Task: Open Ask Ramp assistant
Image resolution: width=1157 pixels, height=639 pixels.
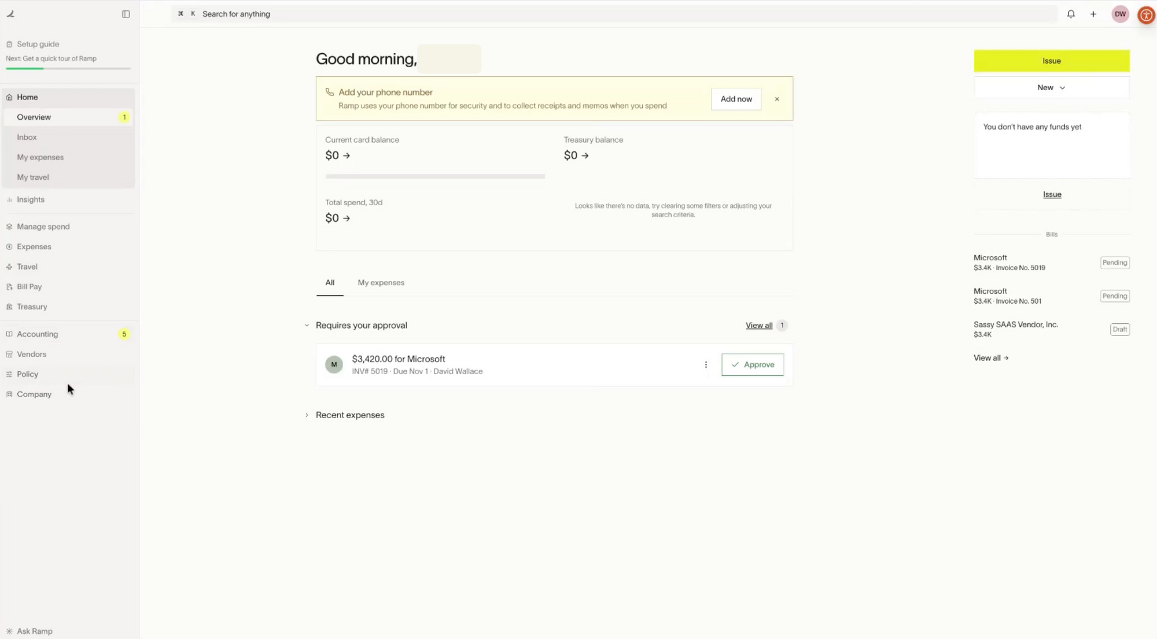Action: tap(34, 631)
